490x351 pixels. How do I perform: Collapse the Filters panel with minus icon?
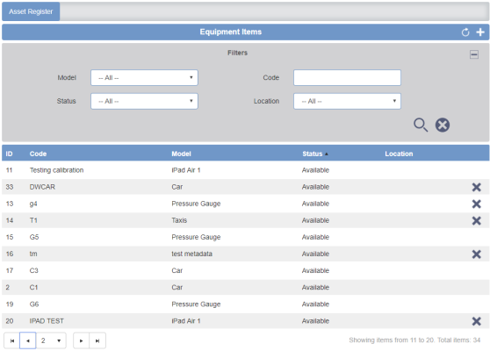(x=473, y=54)
